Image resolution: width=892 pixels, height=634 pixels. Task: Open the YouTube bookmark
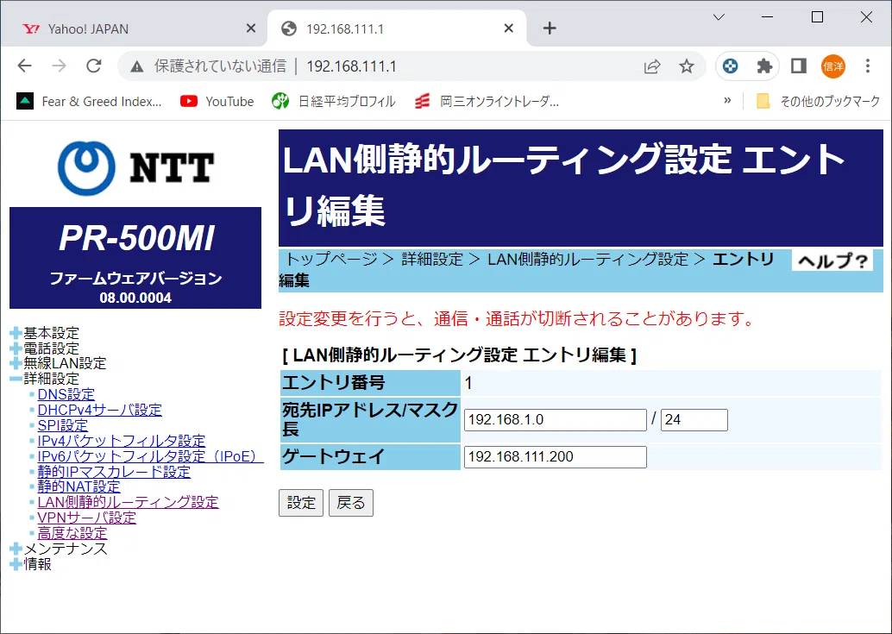tap(217, 102)
